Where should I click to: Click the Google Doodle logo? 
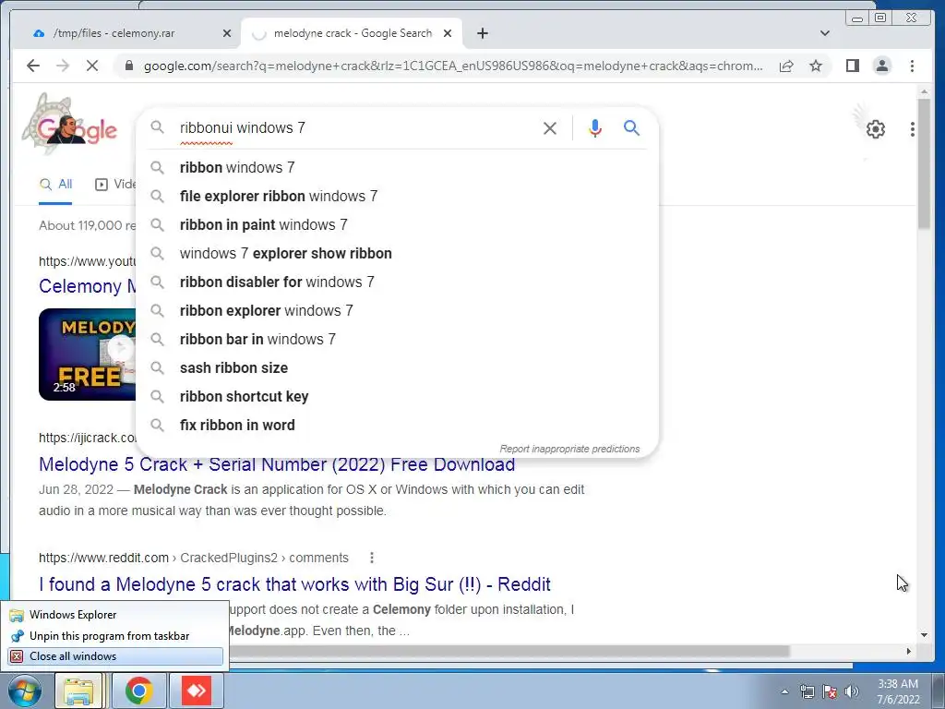(x=70, y=124)
